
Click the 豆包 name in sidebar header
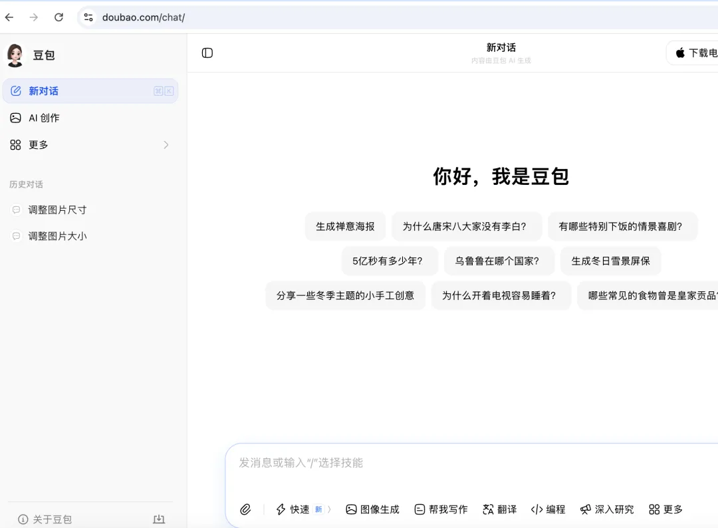tap(43, 55)
